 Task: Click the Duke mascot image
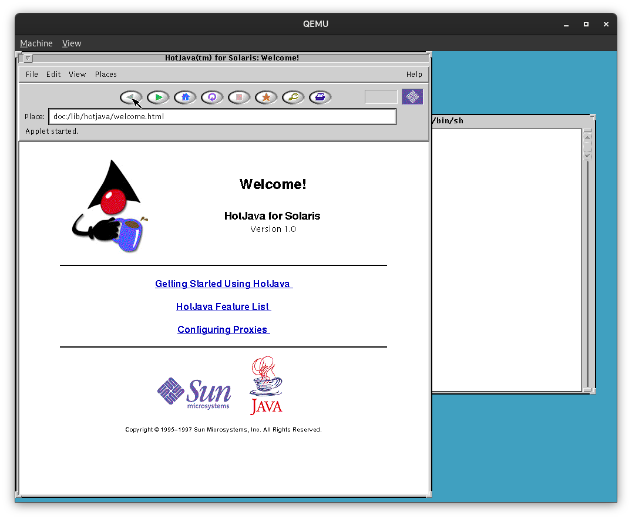110,206
